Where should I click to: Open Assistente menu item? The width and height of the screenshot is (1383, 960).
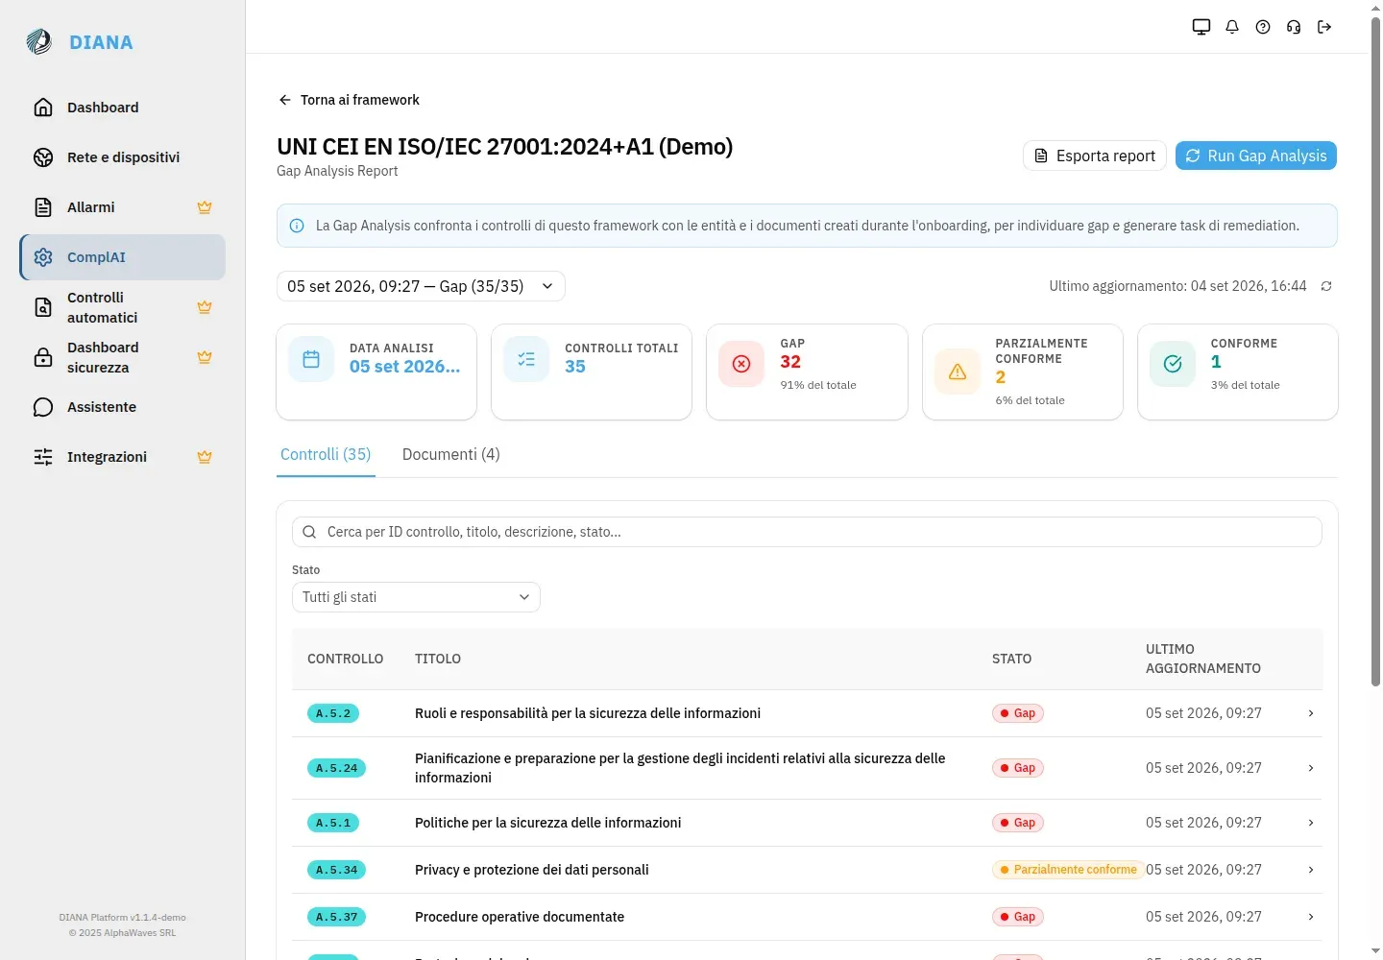pyautogui.click(x=123, y=407)
